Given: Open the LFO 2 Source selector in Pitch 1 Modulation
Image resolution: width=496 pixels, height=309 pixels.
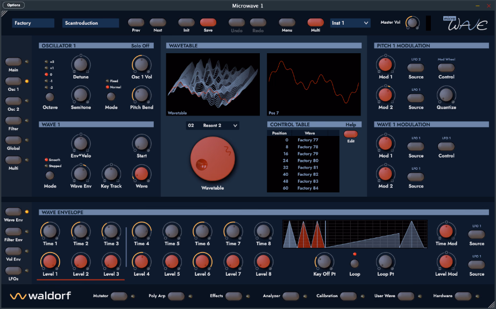Looking at the screenshot, I should click(416, 68).
